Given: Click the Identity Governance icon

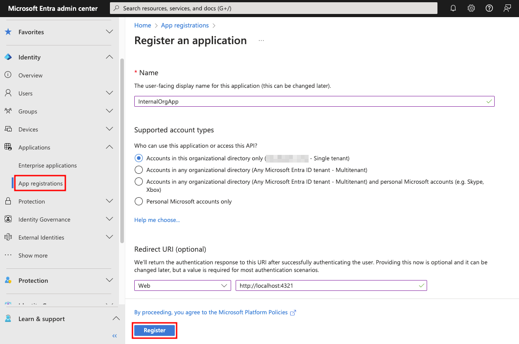Looking at the screenshot, I should [x=8, y=219].
